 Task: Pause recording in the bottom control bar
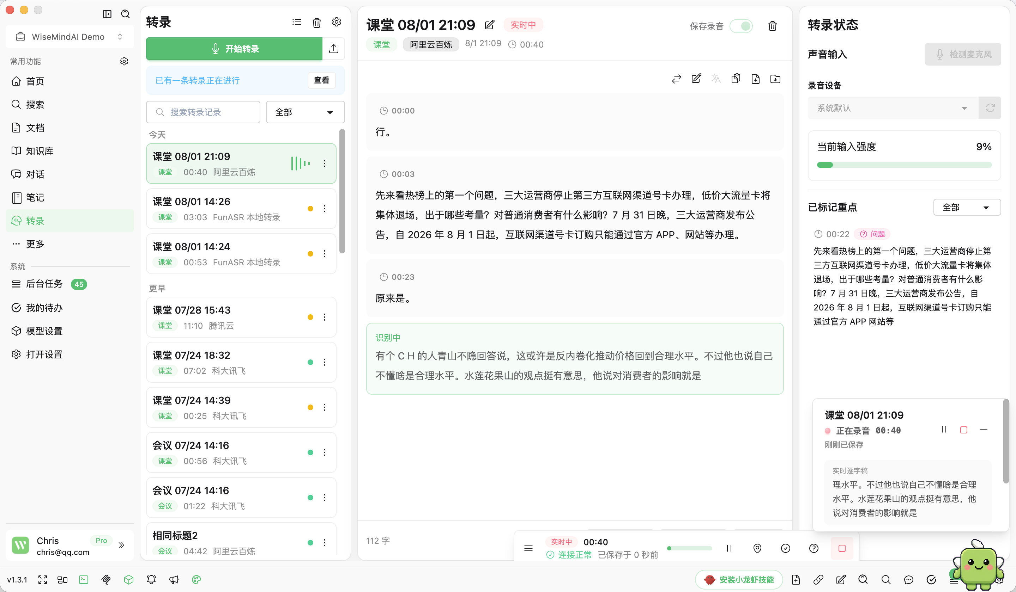click(x=729, y=548)
